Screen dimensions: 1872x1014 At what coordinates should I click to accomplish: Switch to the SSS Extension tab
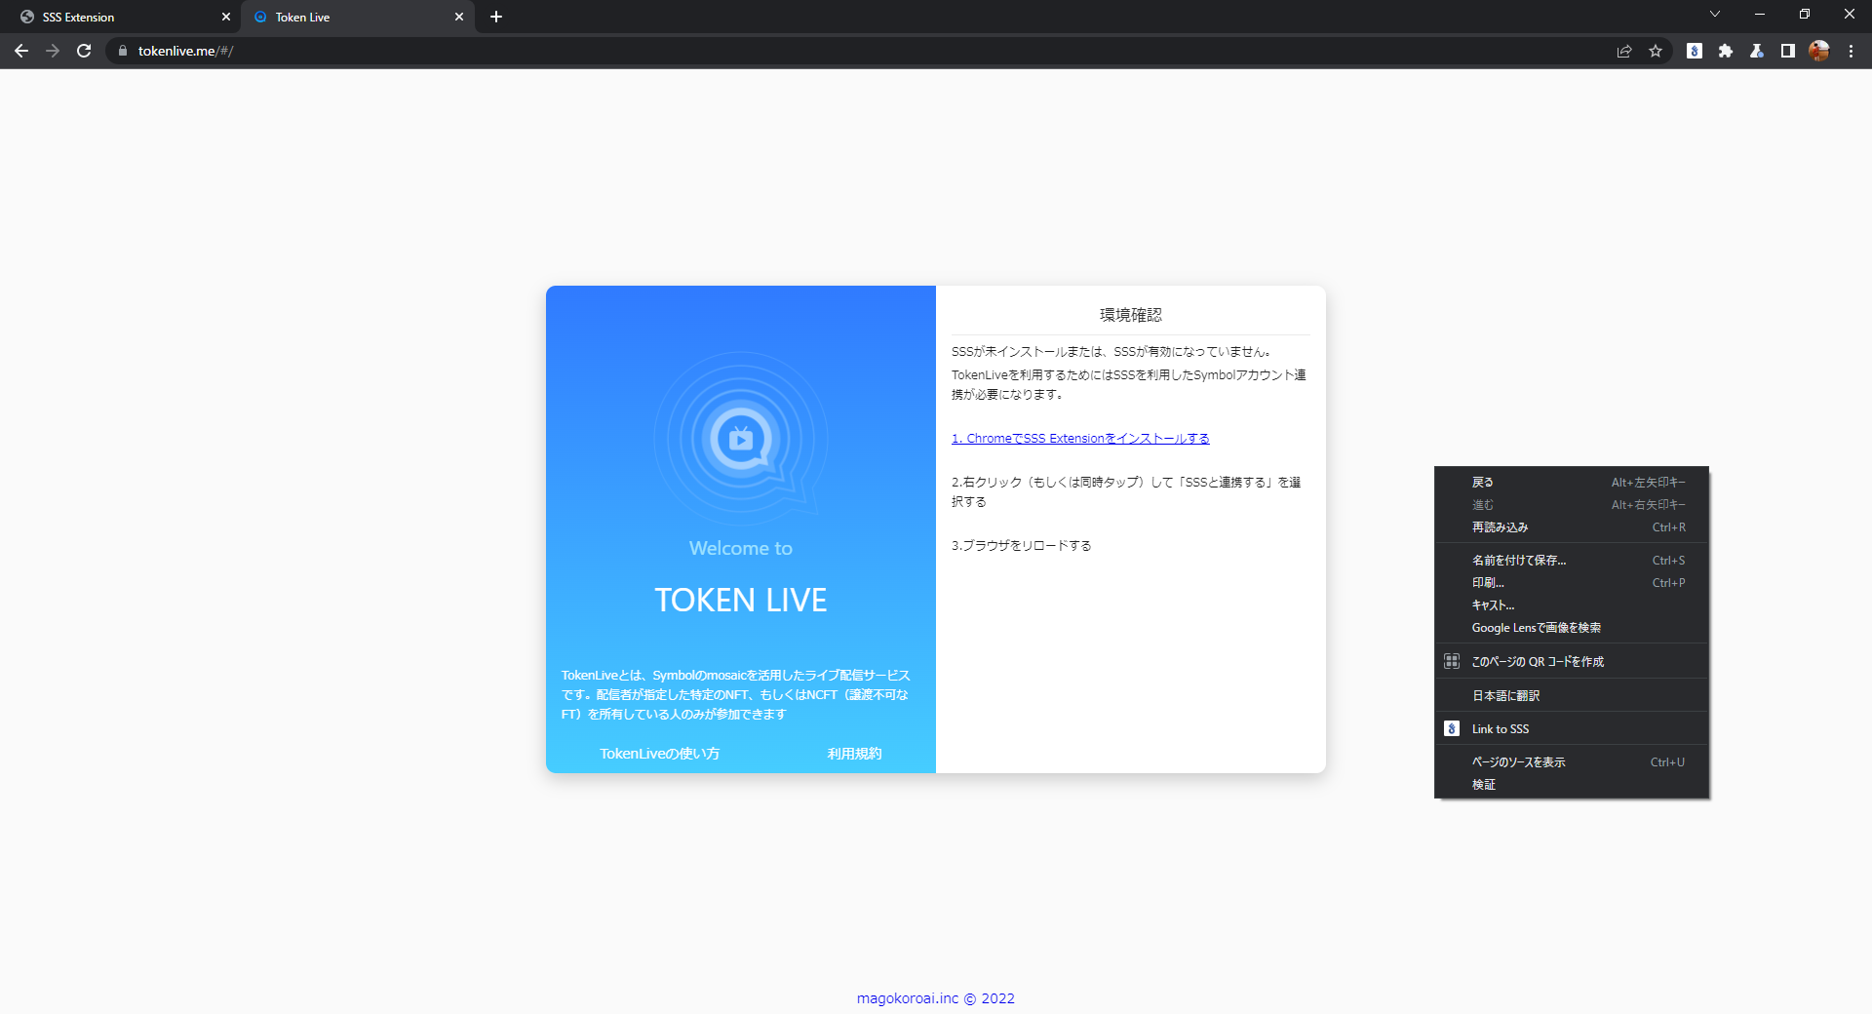[x=119, y=17]
